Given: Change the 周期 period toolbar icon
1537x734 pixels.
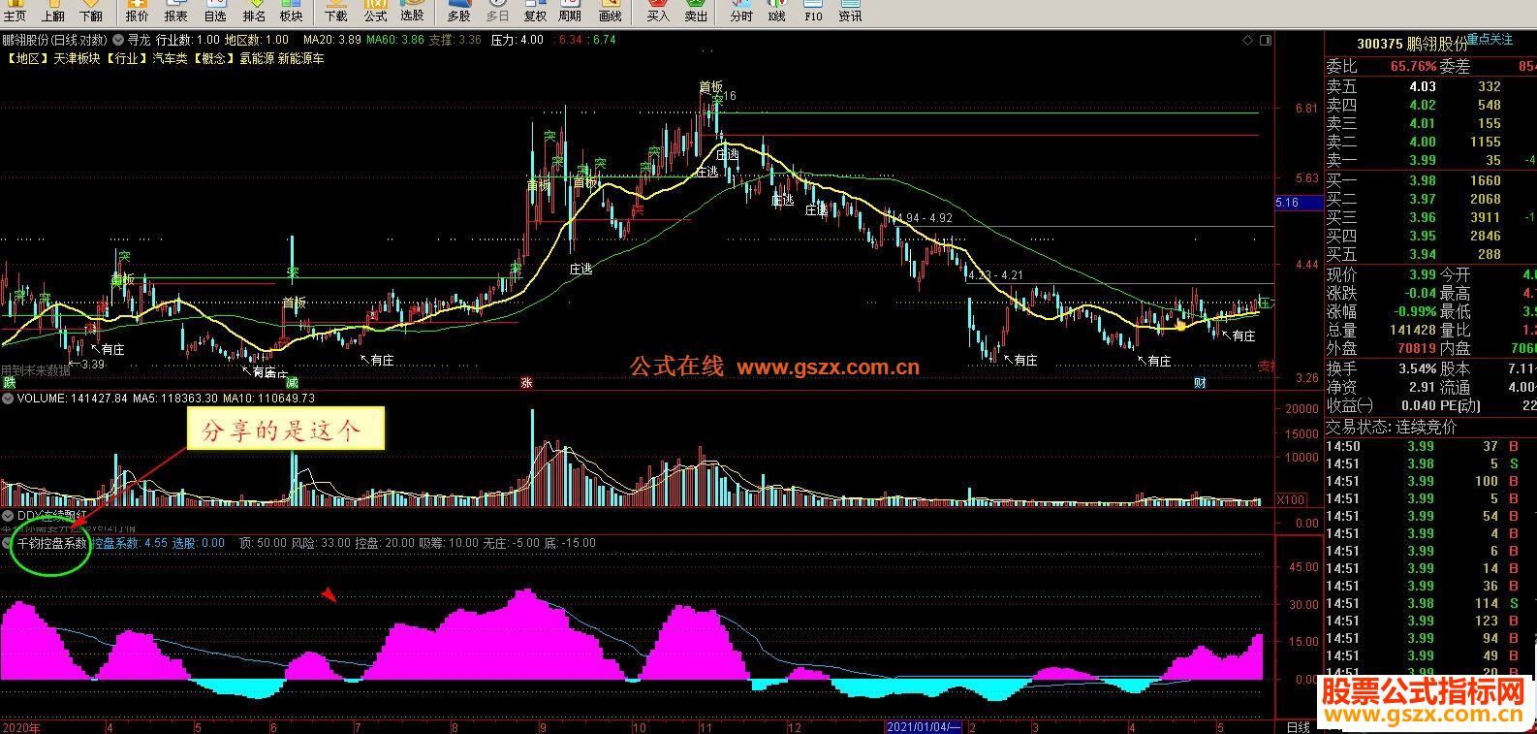Looking at the screenshot, I should pyautogui.click(x=570, y=12).
